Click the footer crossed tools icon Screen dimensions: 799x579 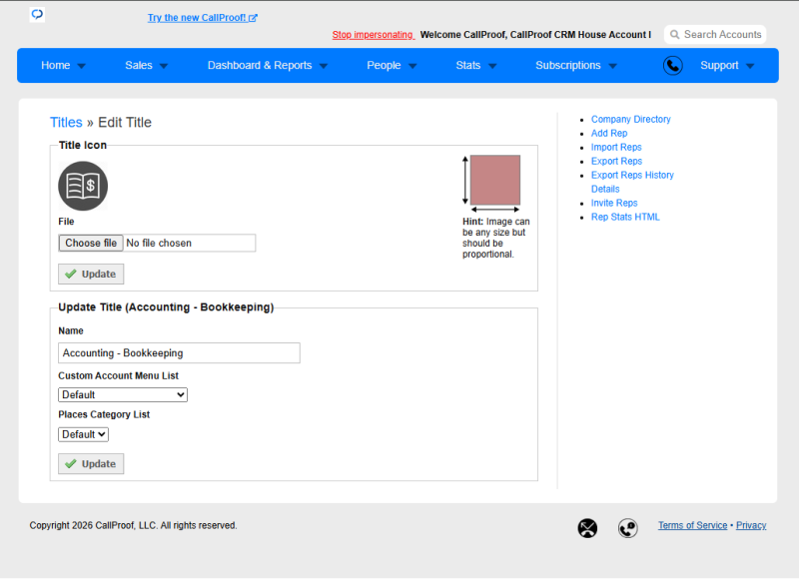(587, 528)
